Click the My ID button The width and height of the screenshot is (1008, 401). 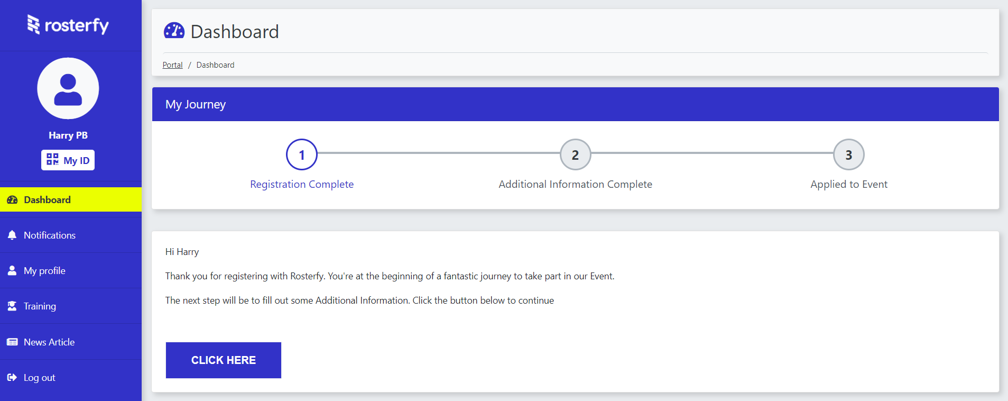tap(68, 159)
